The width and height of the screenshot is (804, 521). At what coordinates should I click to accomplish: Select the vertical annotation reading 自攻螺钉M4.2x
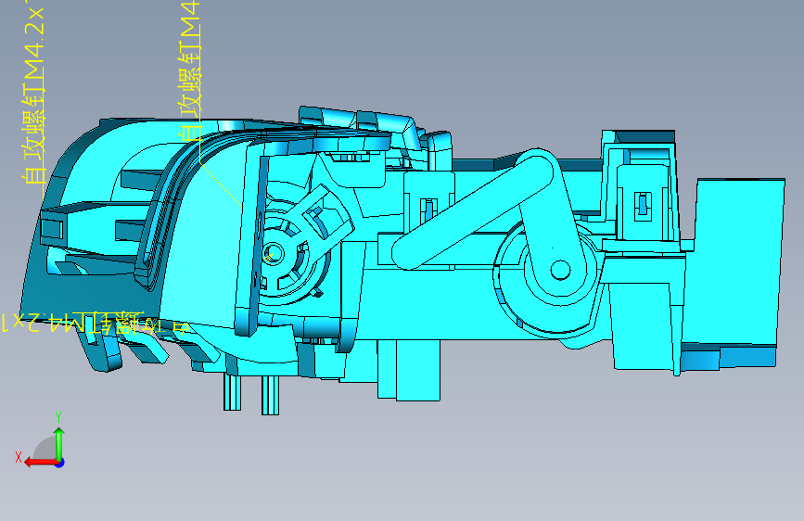coord(33,95)
